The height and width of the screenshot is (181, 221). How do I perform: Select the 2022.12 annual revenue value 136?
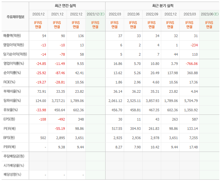(81, 36)
